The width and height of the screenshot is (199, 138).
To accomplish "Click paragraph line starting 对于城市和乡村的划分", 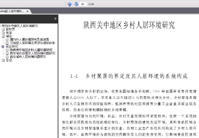I will coord(133,91).
